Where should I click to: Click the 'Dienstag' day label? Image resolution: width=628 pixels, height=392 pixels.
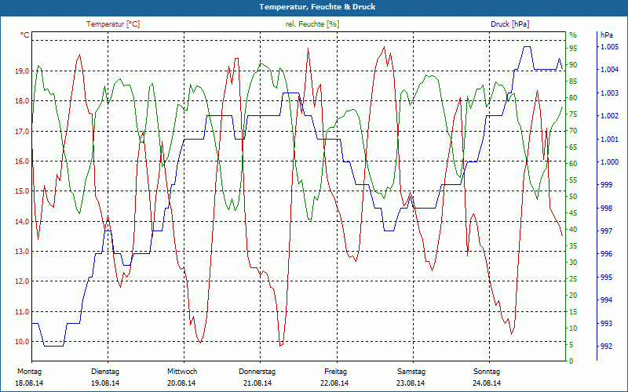pyautogui.click(x=105, y=372)
